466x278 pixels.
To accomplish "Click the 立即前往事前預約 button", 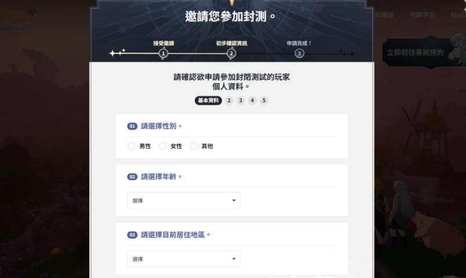I will [x=415, y=53].
